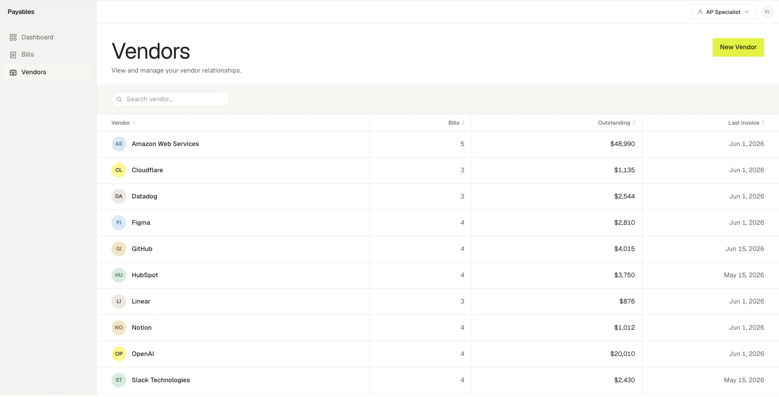Select the $2,430 outstanding amount
The width and height of the screenshot is (779, 397).
(625, 380)
